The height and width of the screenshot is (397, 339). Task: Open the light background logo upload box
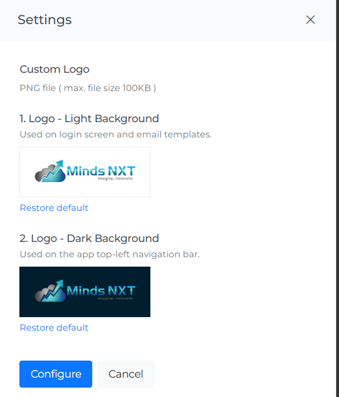pos(85,172)
